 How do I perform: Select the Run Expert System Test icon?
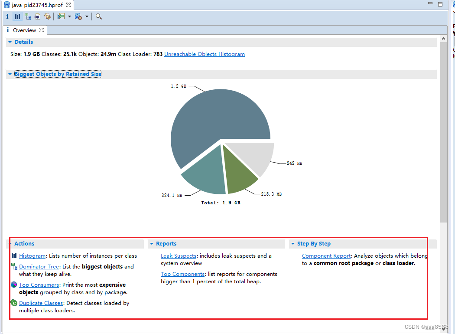[x=62, y=16]
